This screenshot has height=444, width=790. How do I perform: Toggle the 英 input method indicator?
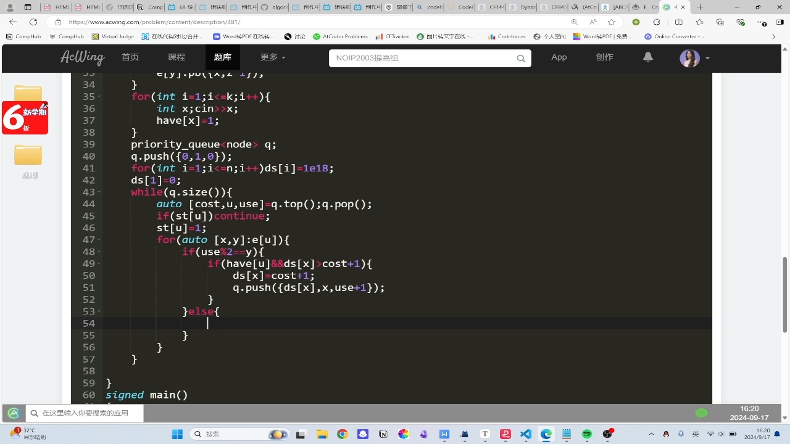coord(696,434)
